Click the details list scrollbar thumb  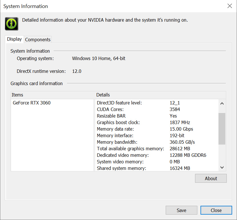(x=222, y=129)
